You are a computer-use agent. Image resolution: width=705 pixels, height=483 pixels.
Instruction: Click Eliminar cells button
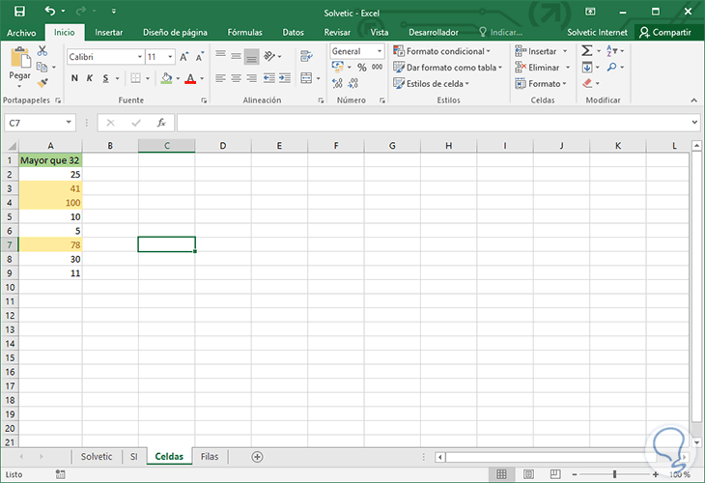coord(537,68)
